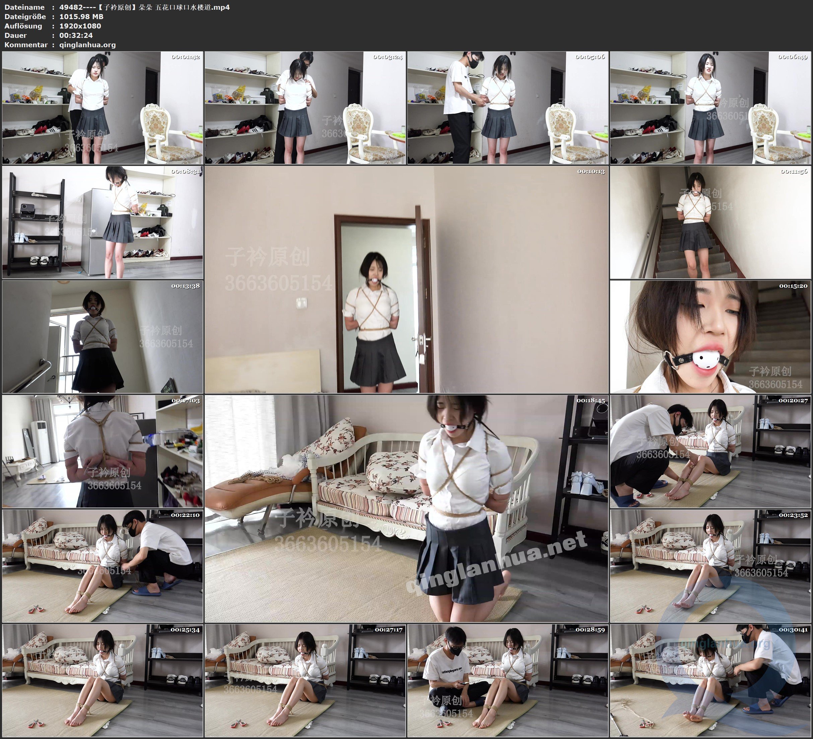Click the stairway frame at 00:11:56
The width and height of the screenshot is (813, 739).
(x=710, y=222)
